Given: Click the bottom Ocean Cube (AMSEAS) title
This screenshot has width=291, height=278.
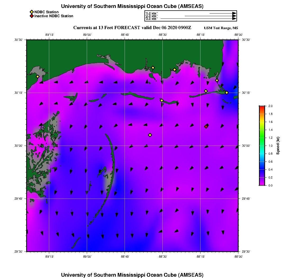Looking at the screenshot, I should tap(132, 275).
